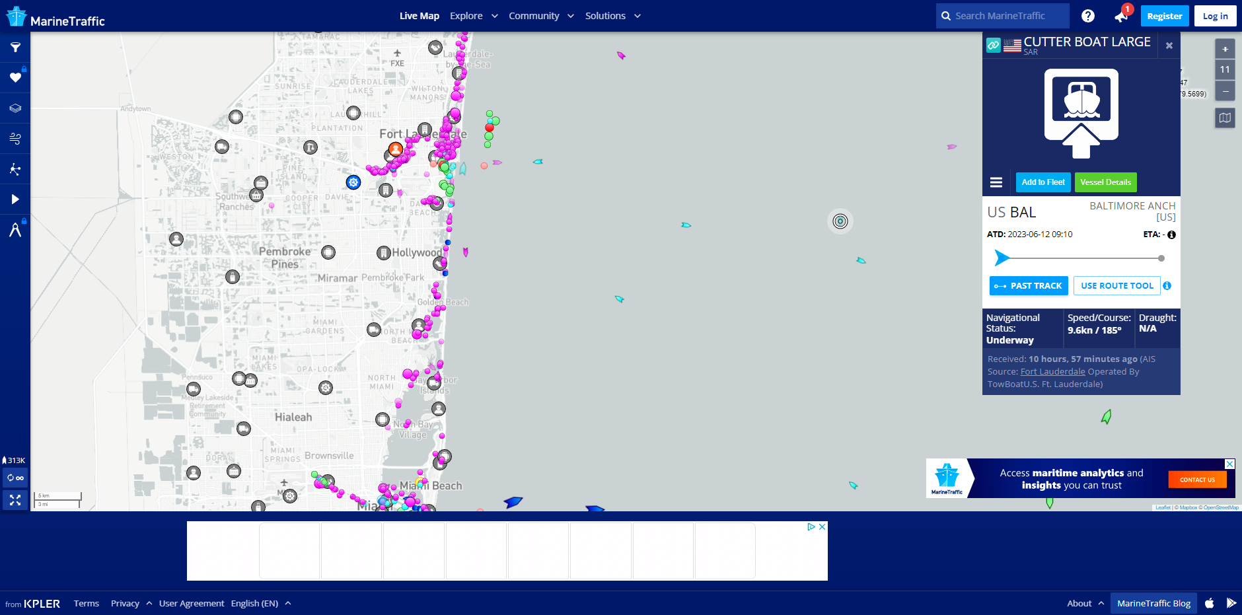Open Vessel Details
Image resolution: width=1242 pixels, height=615 pixels.
1106,182
